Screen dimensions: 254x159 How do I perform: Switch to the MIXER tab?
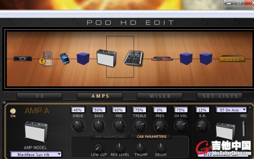point(160,96)
